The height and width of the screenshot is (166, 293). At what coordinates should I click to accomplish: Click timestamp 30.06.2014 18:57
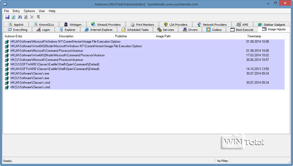pos(257,60)
